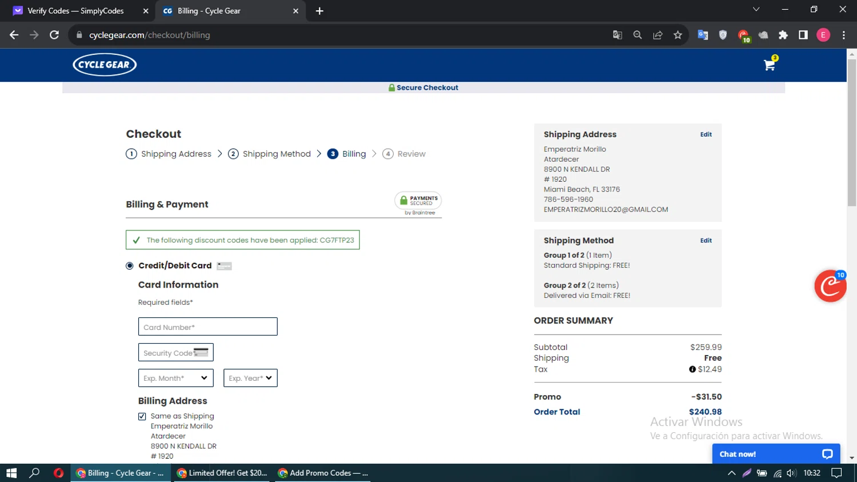The width and height of the screenshot is (857, 482).
Task: Open the Chrome tab search chevron
Action: click(x=756, y=10)
